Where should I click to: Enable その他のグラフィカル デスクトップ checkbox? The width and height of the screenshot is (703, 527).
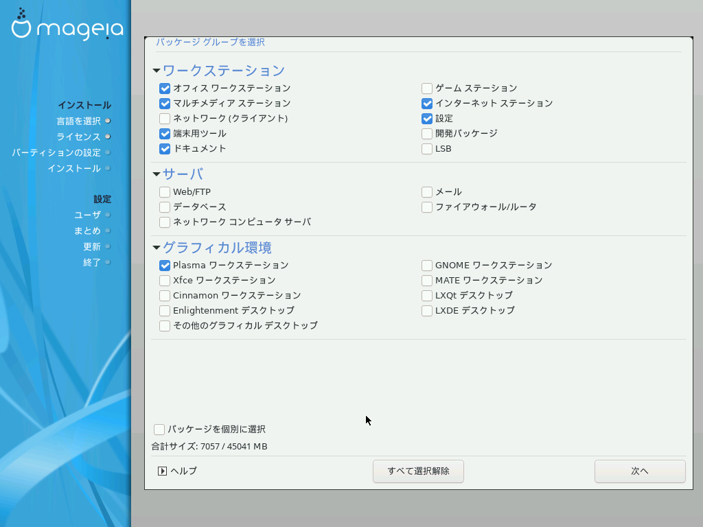165,326
